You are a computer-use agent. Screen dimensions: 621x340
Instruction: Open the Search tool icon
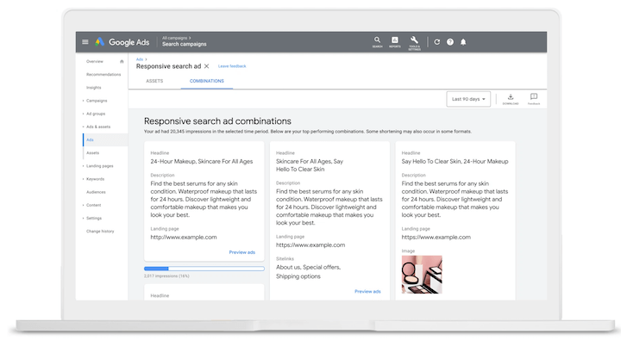point(377,41)
